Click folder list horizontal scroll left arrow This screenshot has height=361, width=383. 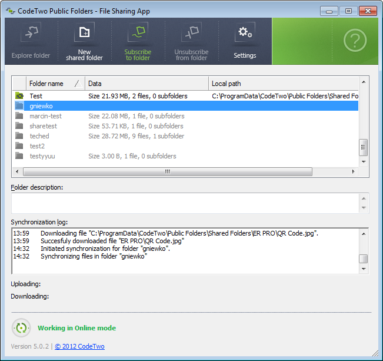click(17, 171)
